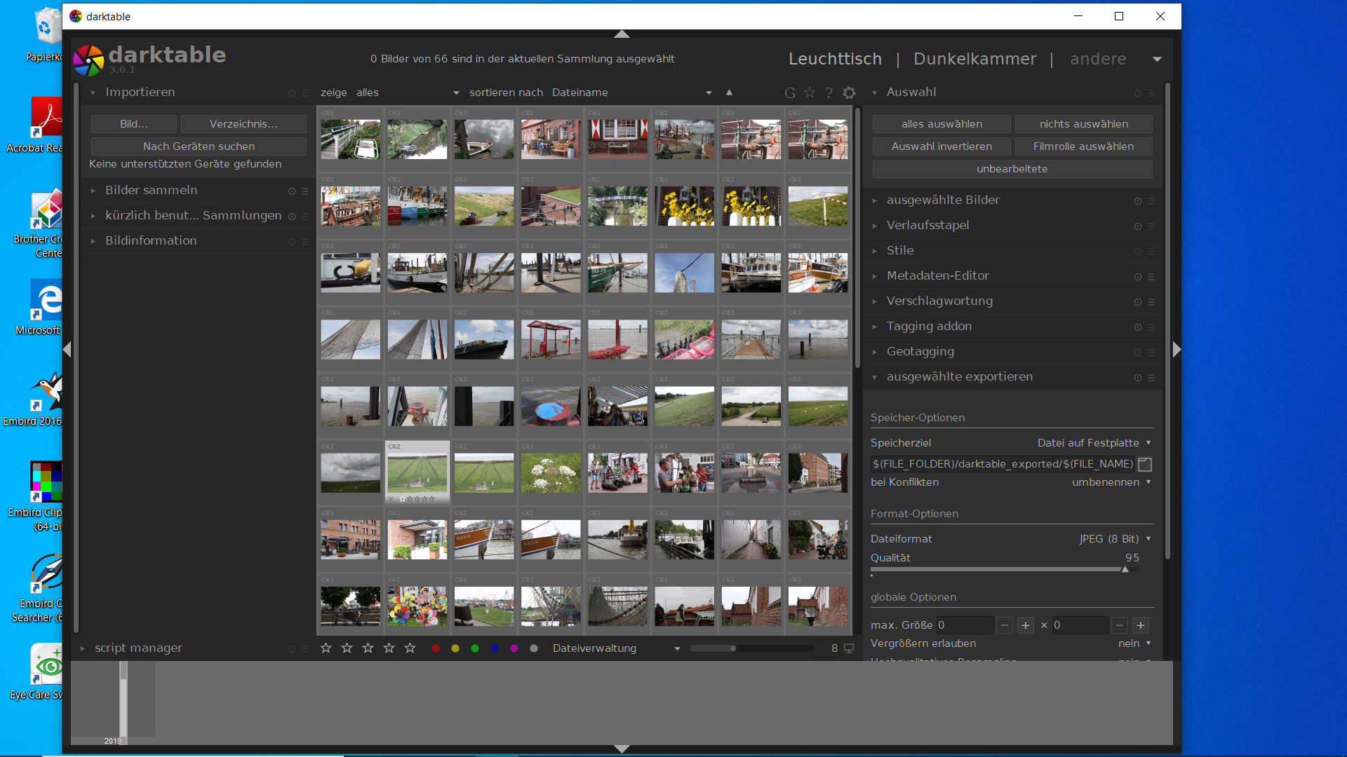Open presets menu icon of Auswahl panel

click(x=1151, y=93)
